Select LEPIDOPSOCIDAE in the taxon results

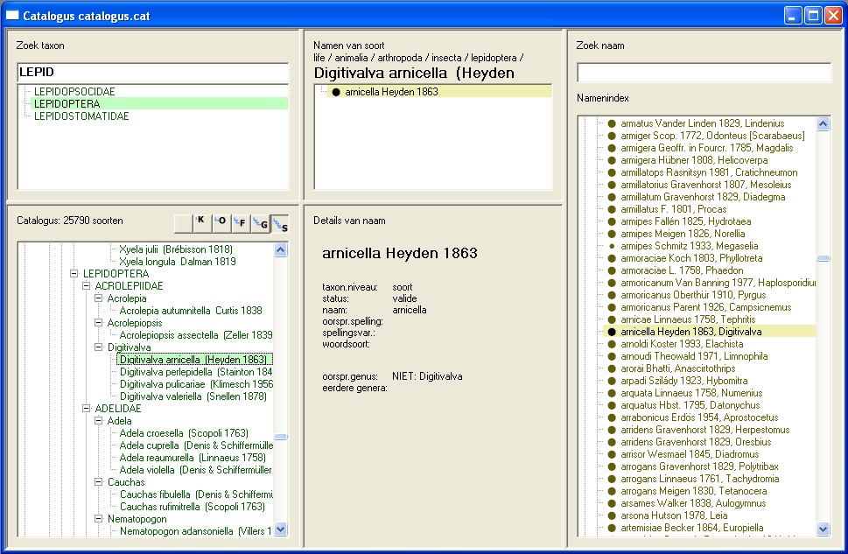click(74, 91)
